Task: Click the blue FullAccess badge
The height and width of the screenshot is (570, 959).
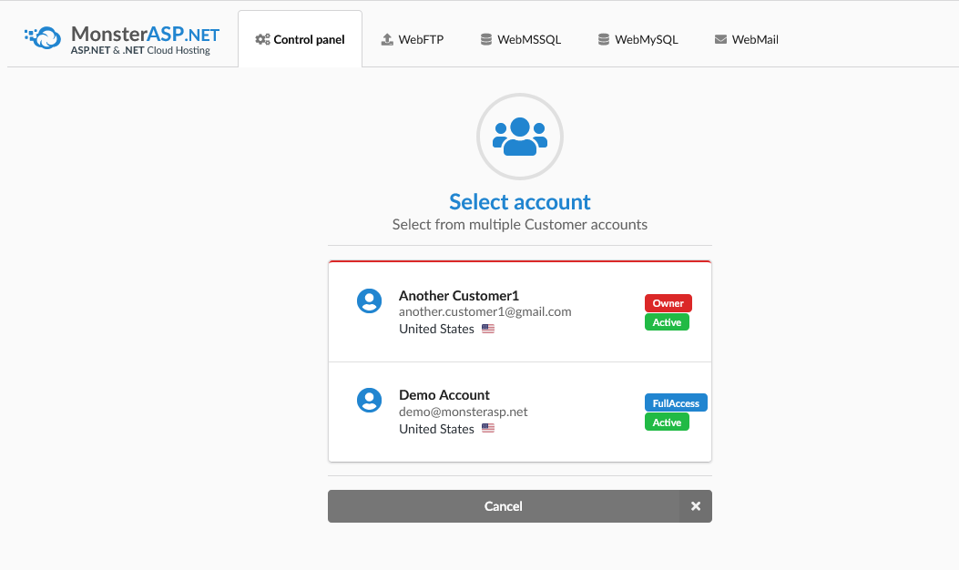Action: point(676,403)
